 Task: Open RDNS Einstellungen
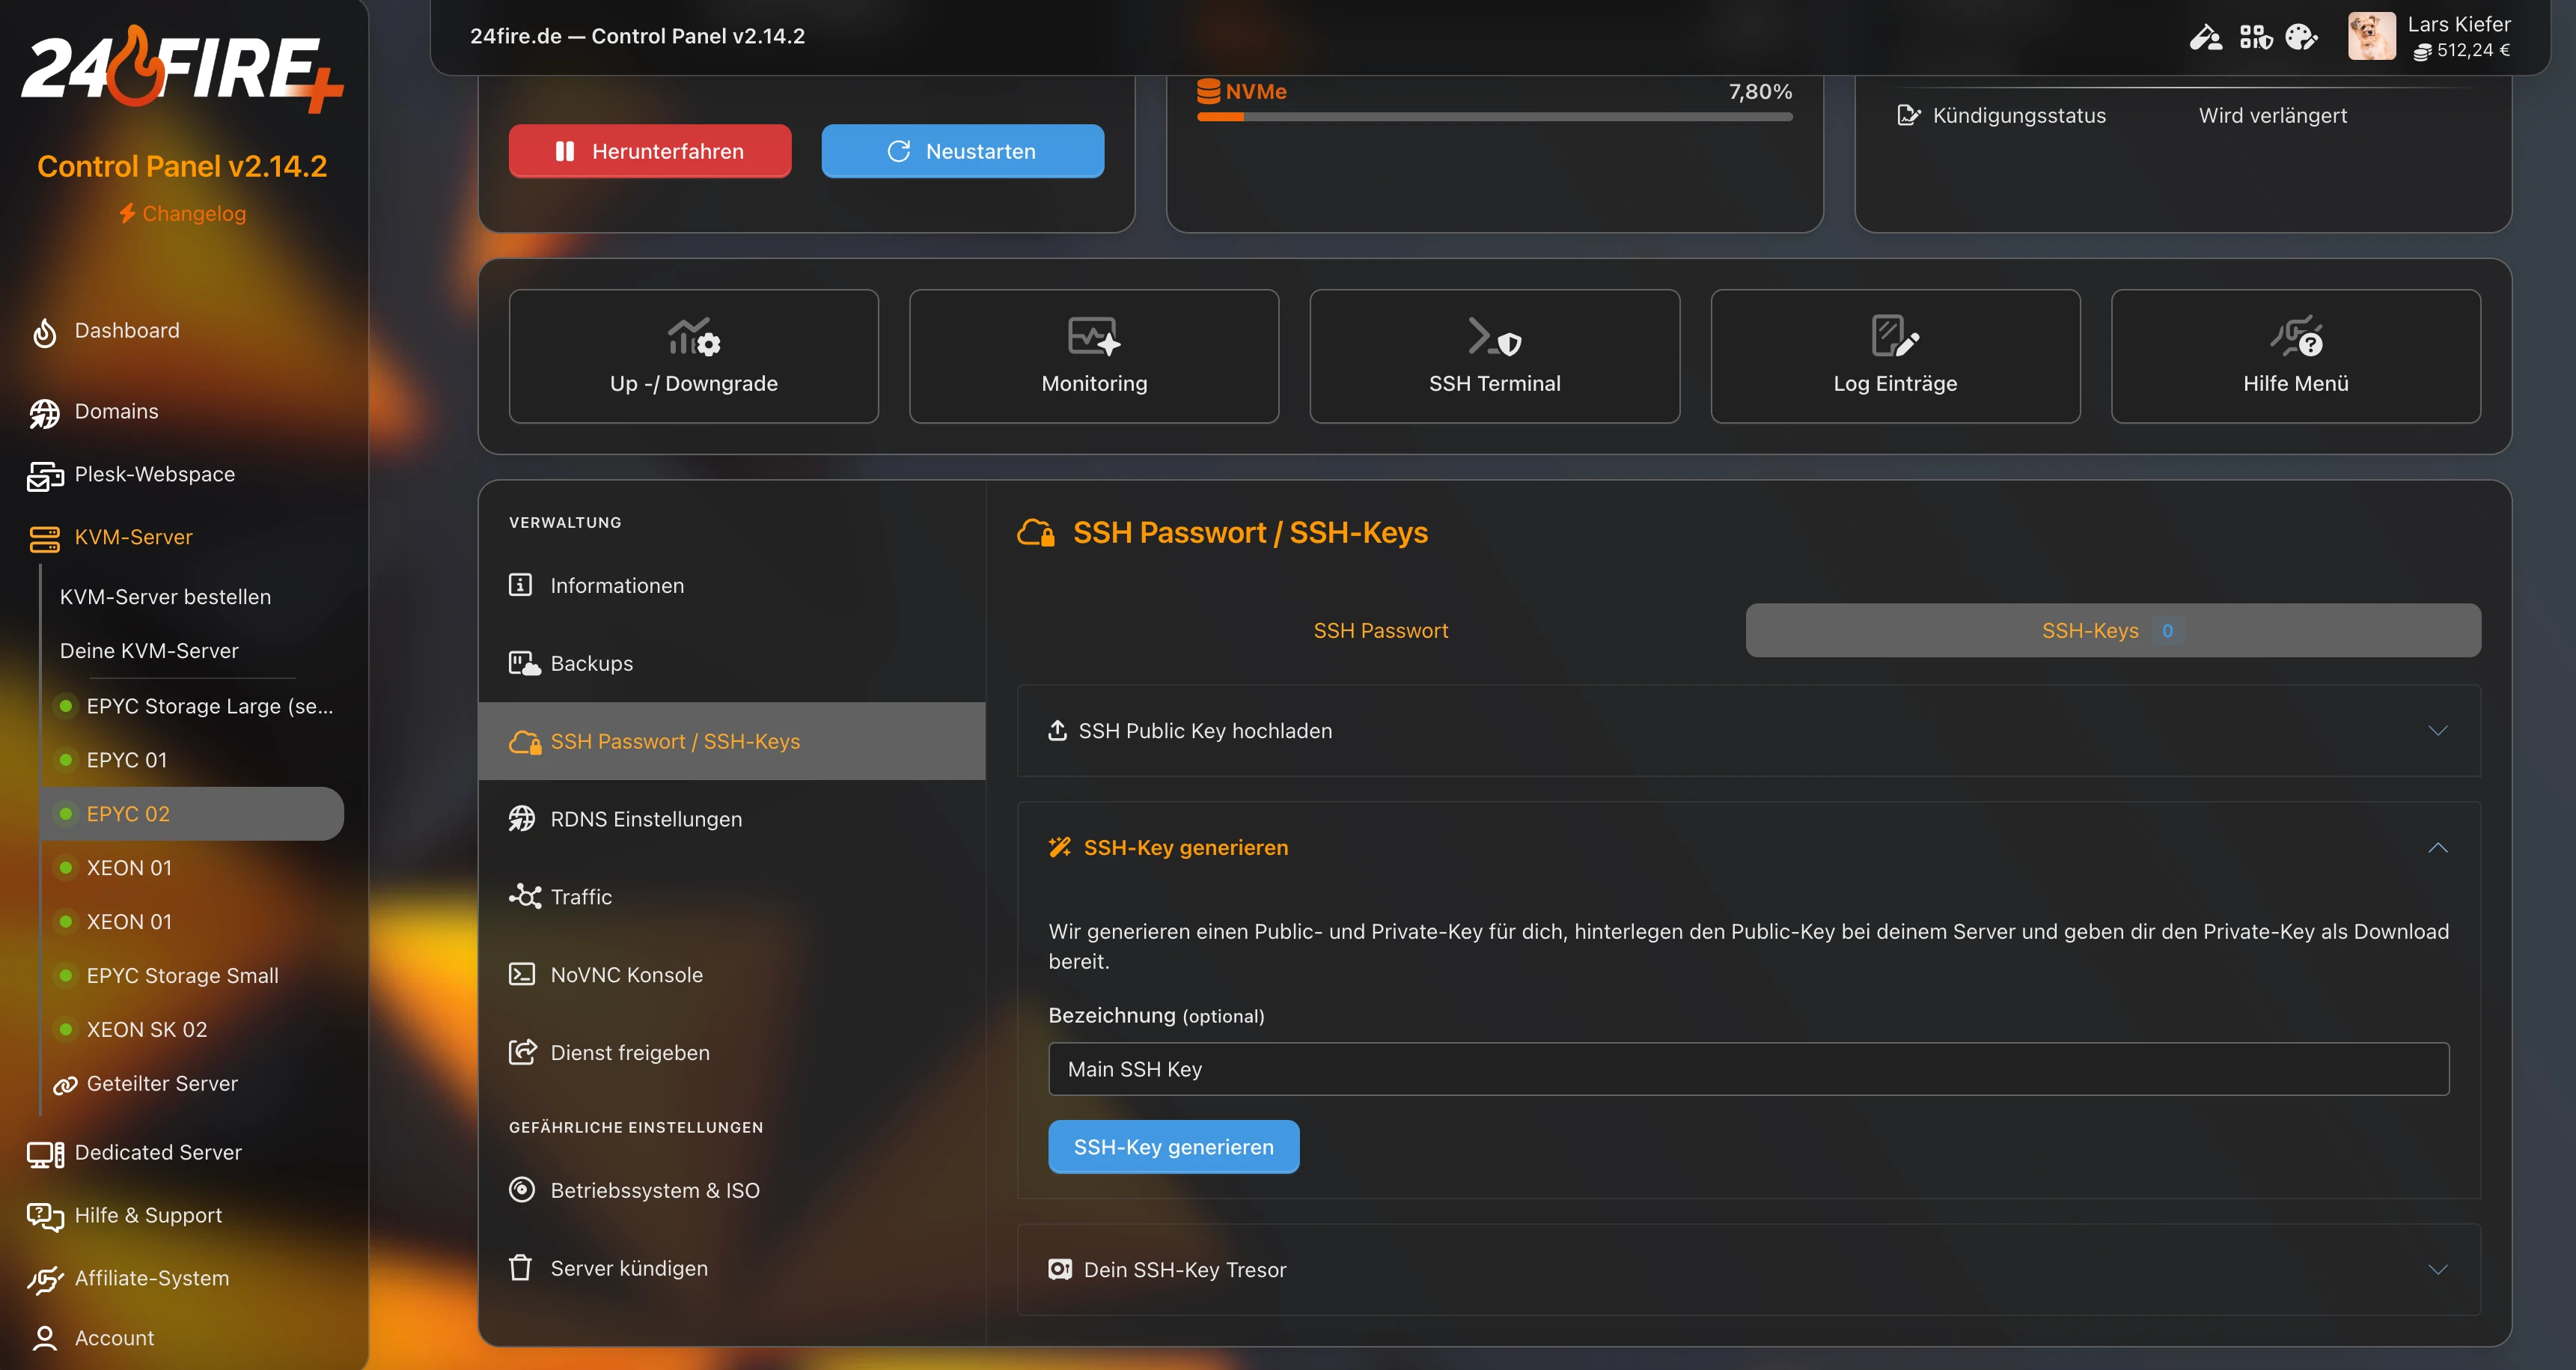pos(732,820)
